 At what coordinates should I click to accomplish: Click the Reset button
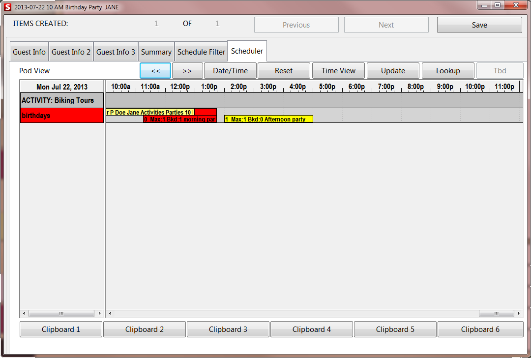284,70
